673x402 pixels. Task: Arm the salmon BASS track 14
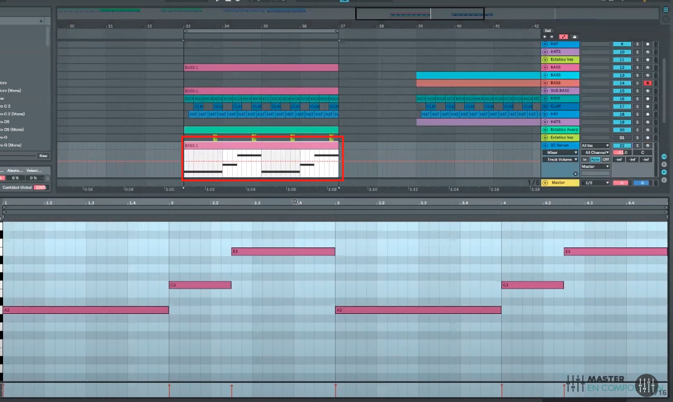(x=648, y=83)
